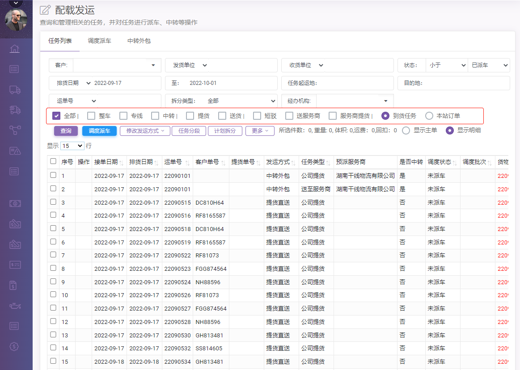Click the purple 查询 button
This screenshot has width=520, height=370.
66,131
